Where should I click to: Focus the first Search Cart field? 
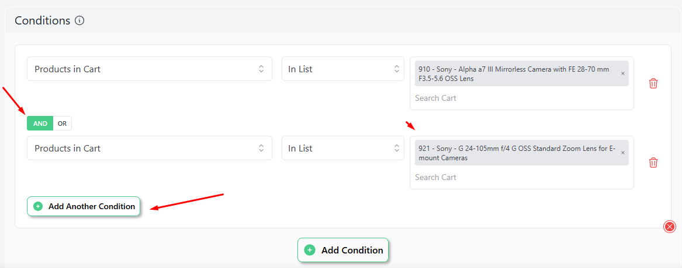pyautogui.click(x=521, y=98)
